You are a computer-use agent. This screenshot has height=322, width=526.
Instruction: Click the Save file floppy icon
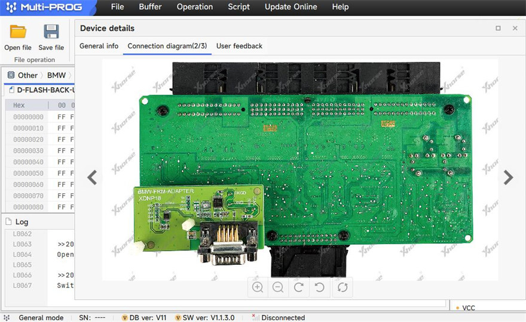51,32
